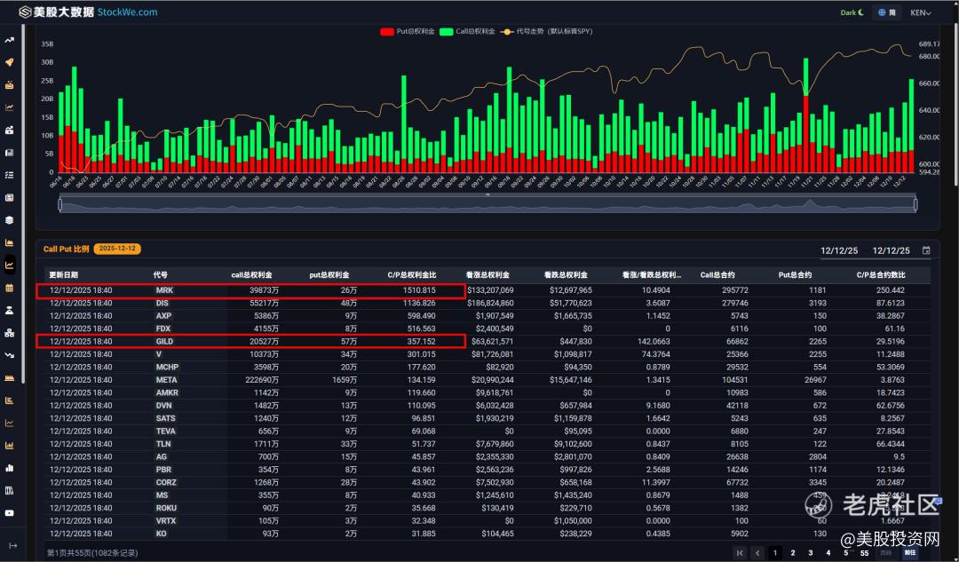Toggle the Dark mode switch
This screenshot has height=562, width=959.
852,12
